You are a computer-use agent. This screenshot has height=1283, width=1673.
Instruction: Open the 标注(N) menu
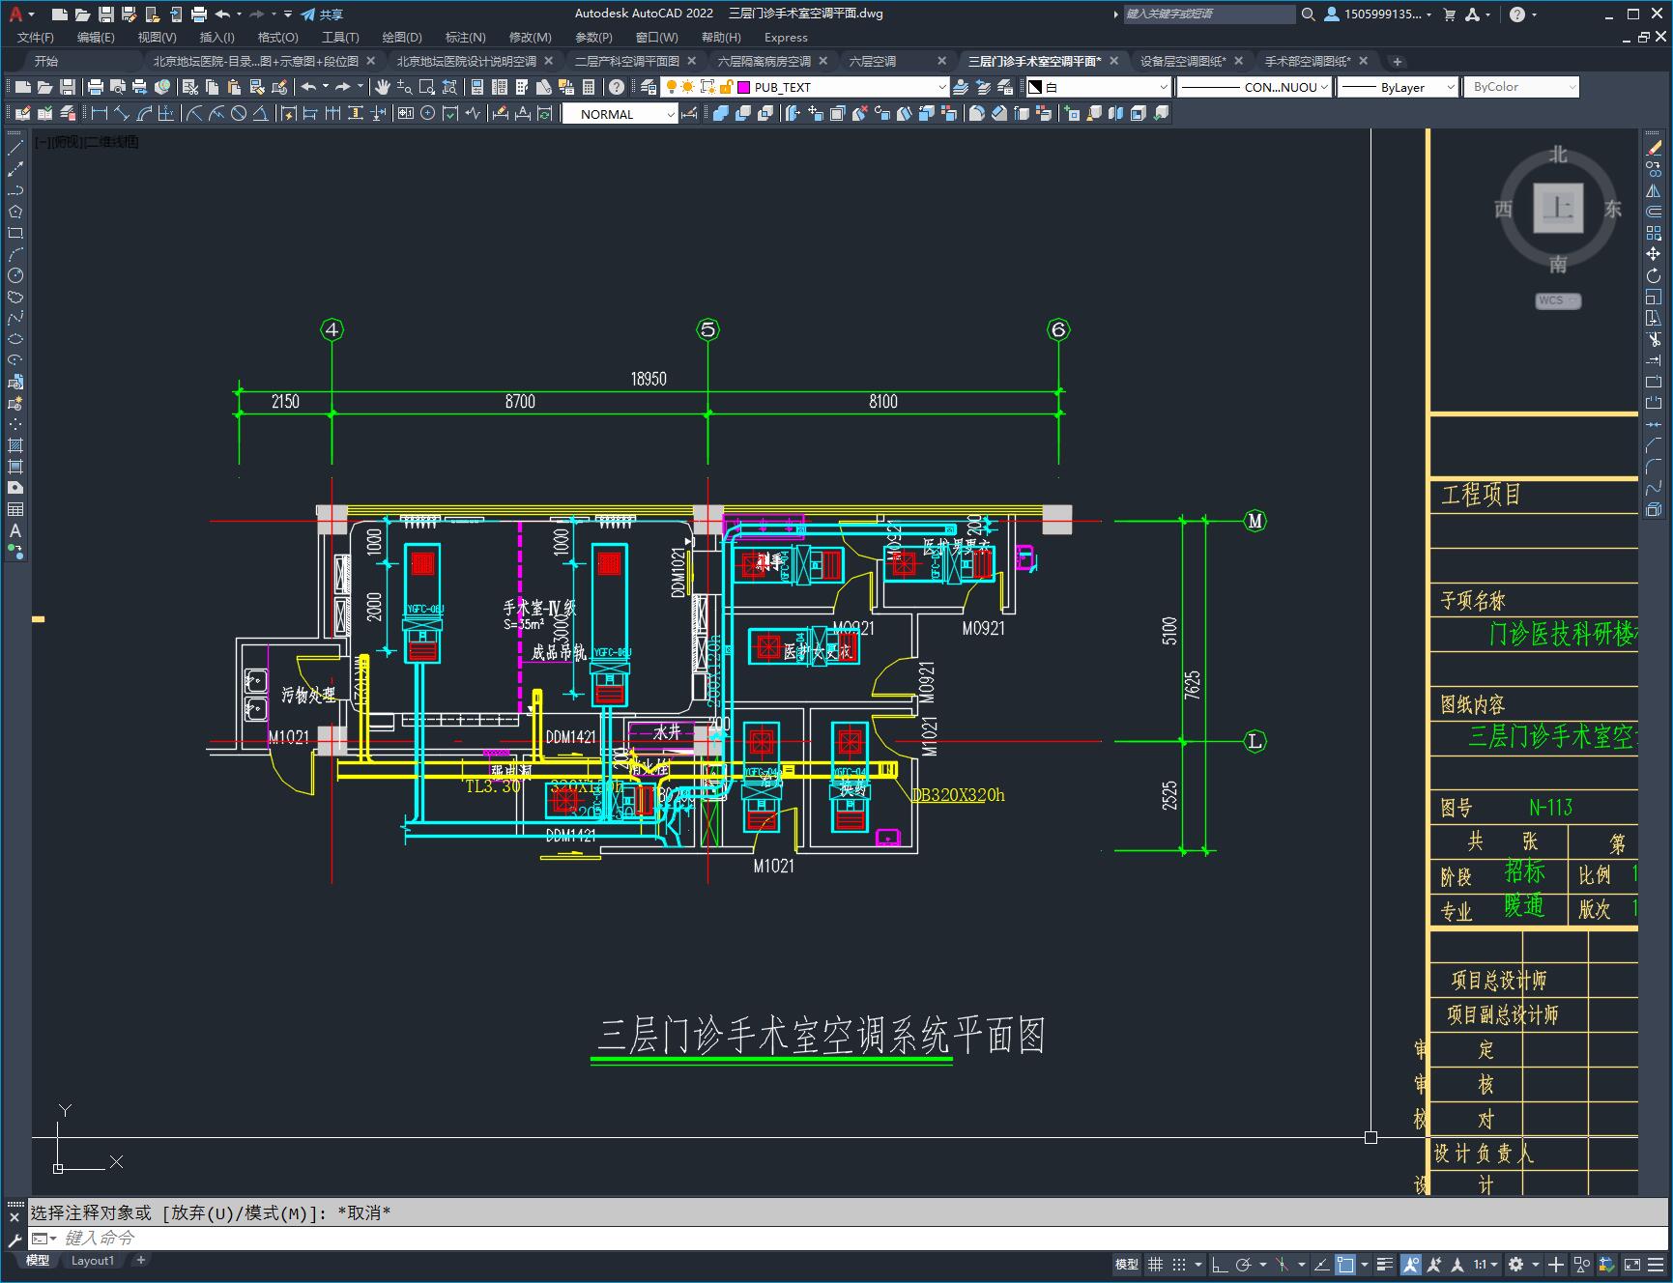[465, 38]
